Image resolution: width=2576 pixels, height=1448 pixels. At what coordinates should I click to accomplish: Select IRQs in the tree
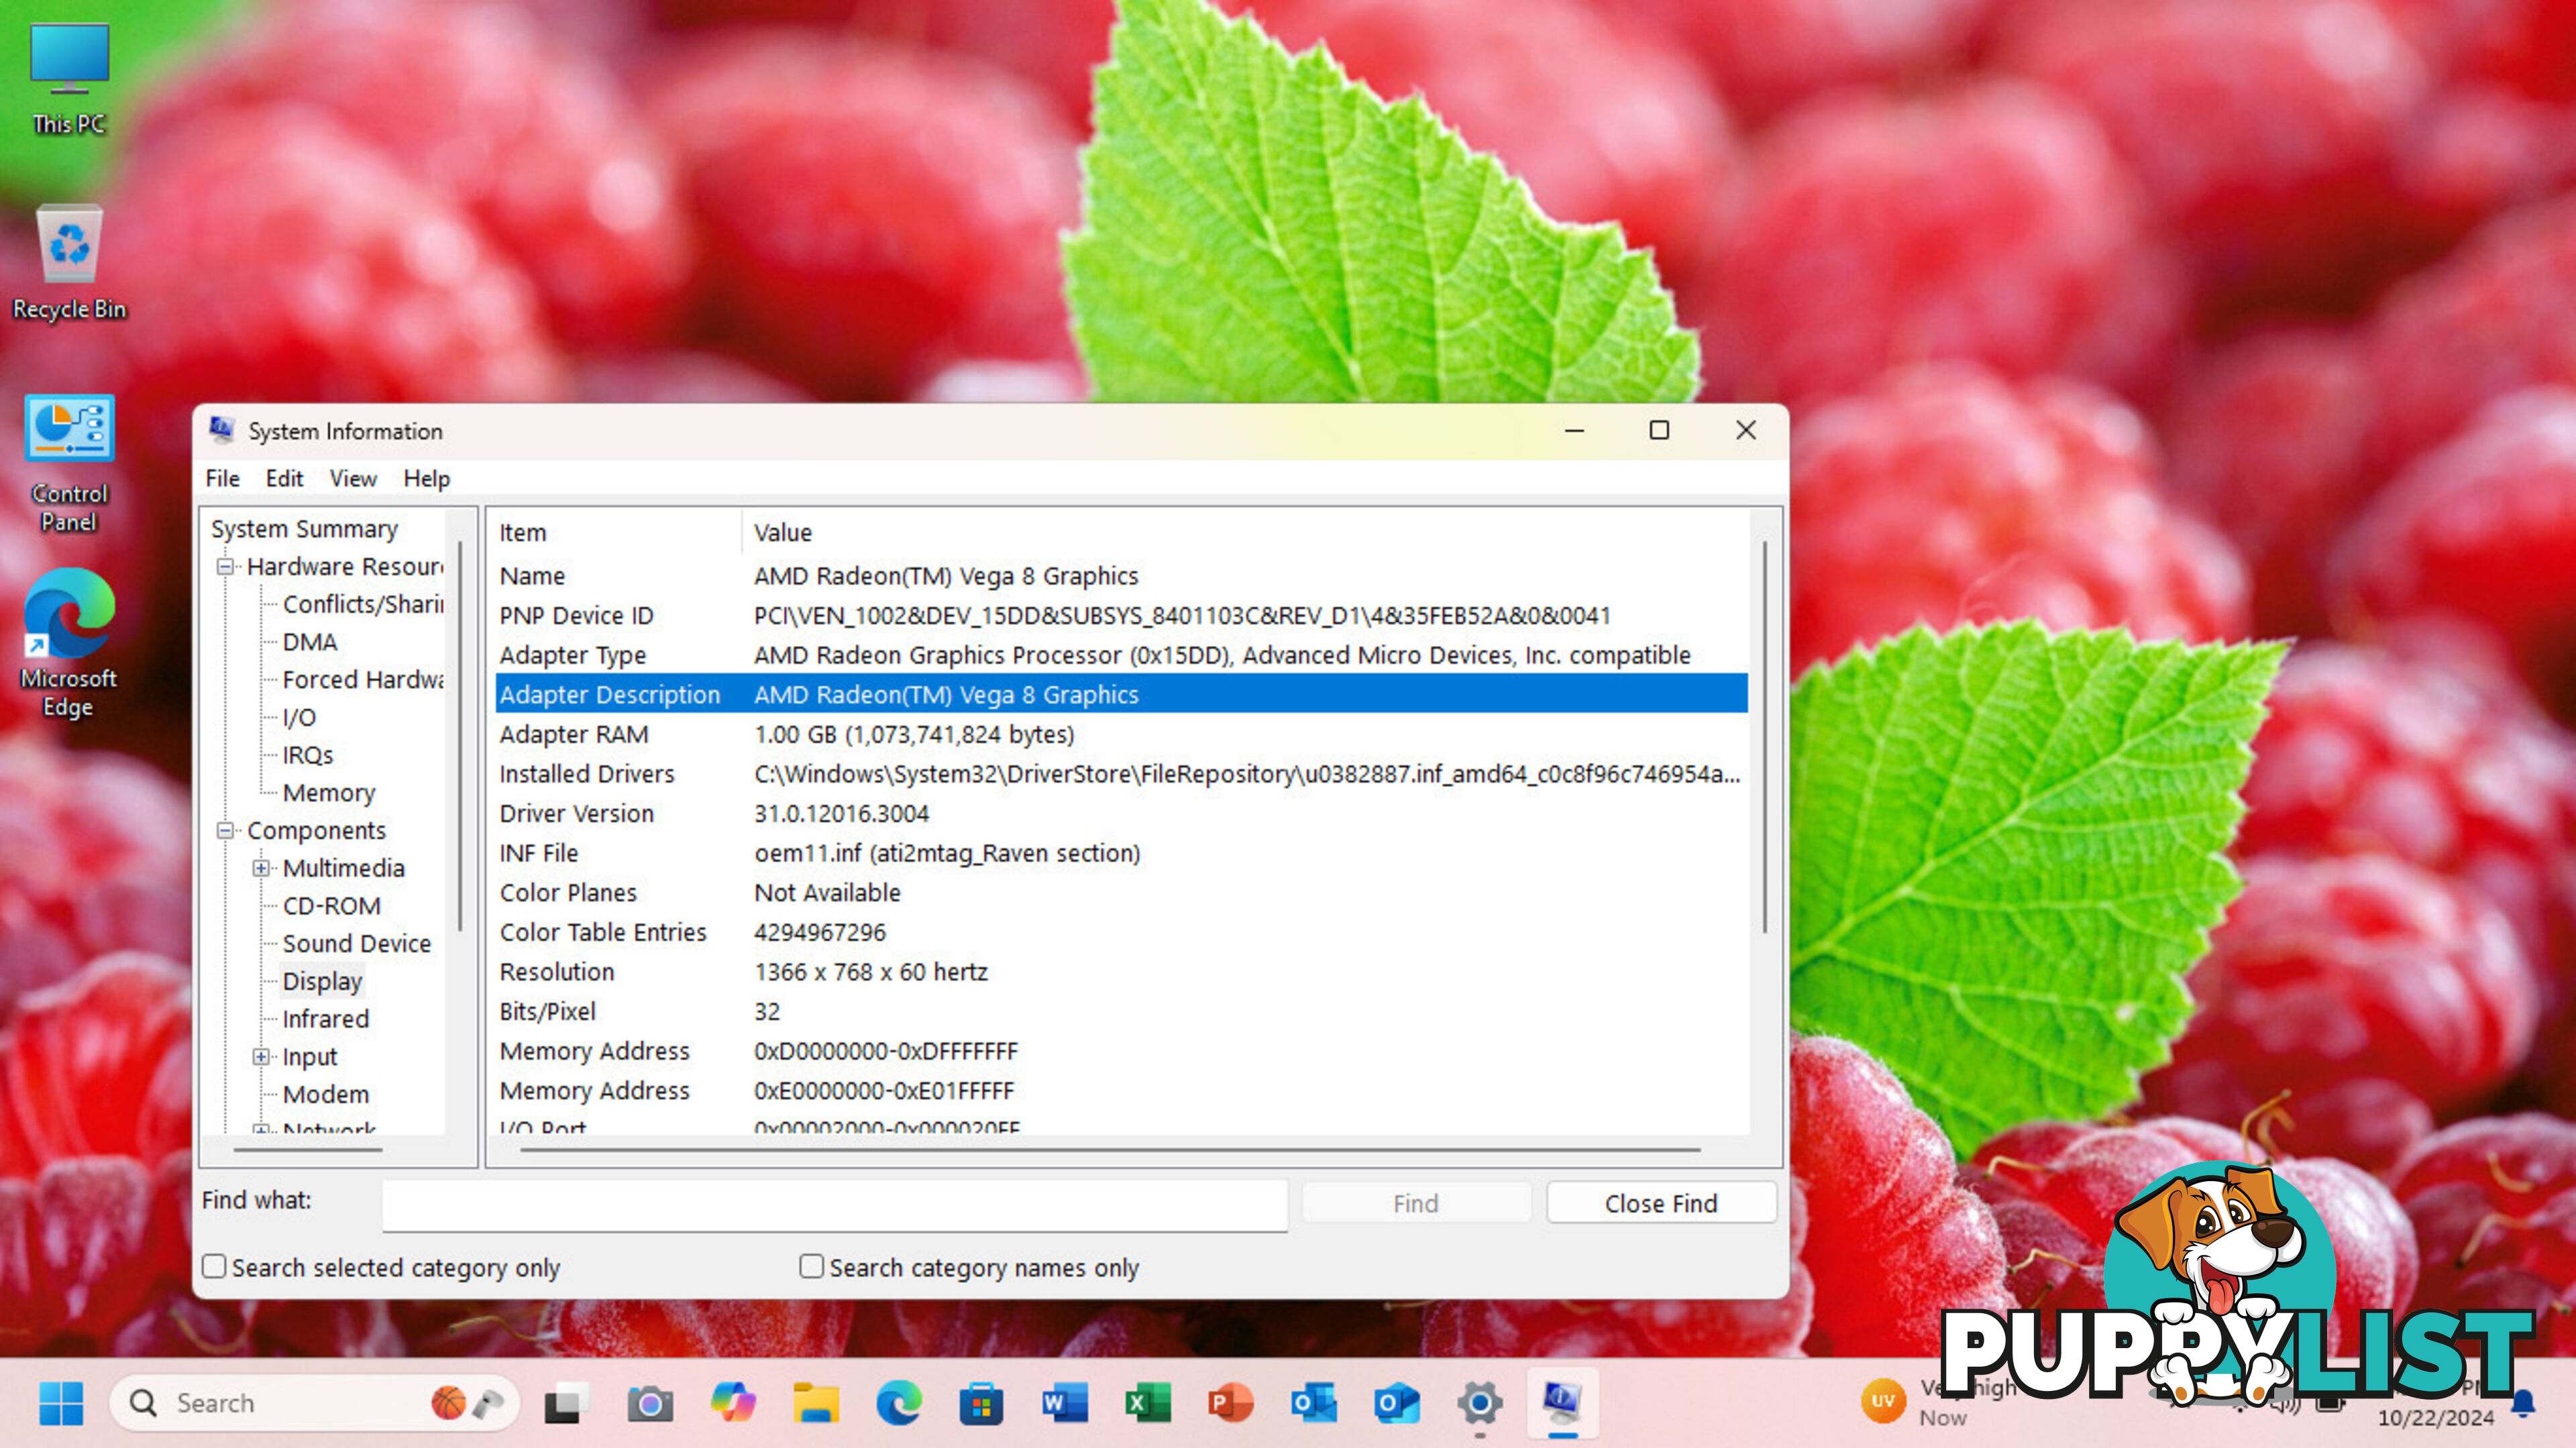tap(308, 756)
